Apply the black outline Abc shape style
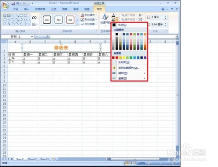 (x=47, y=20)
